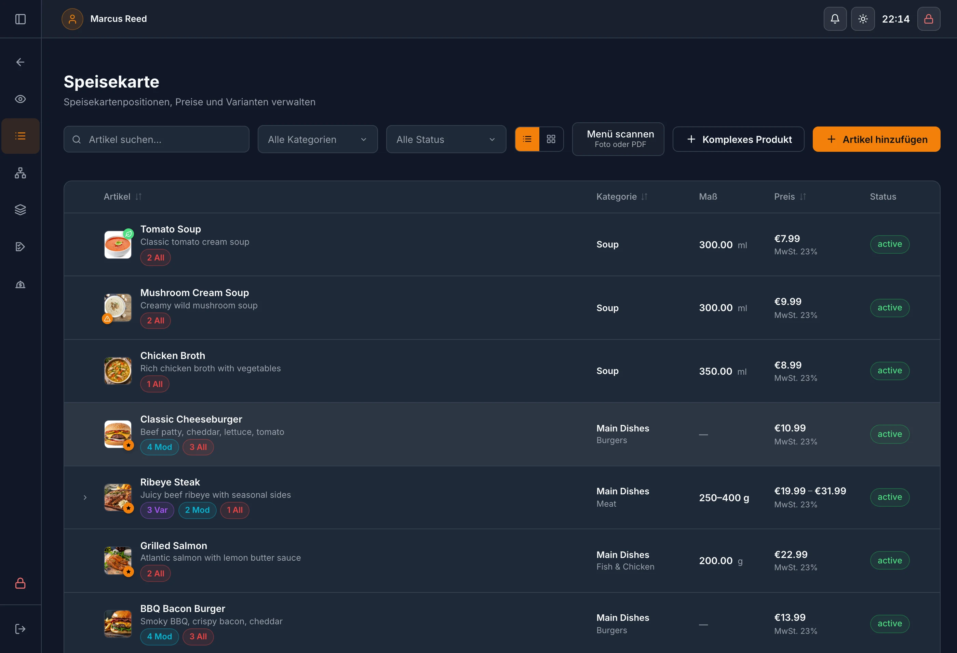The image size is (957, 653).
Task: Click the Artikel suchen search field
Action: 157,139
